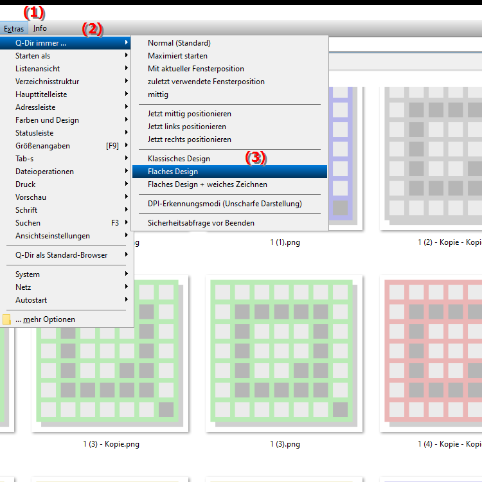Select 'Maximiert starten' option
The width and height of the screenshot is (482, 482).
coord(229,56)
